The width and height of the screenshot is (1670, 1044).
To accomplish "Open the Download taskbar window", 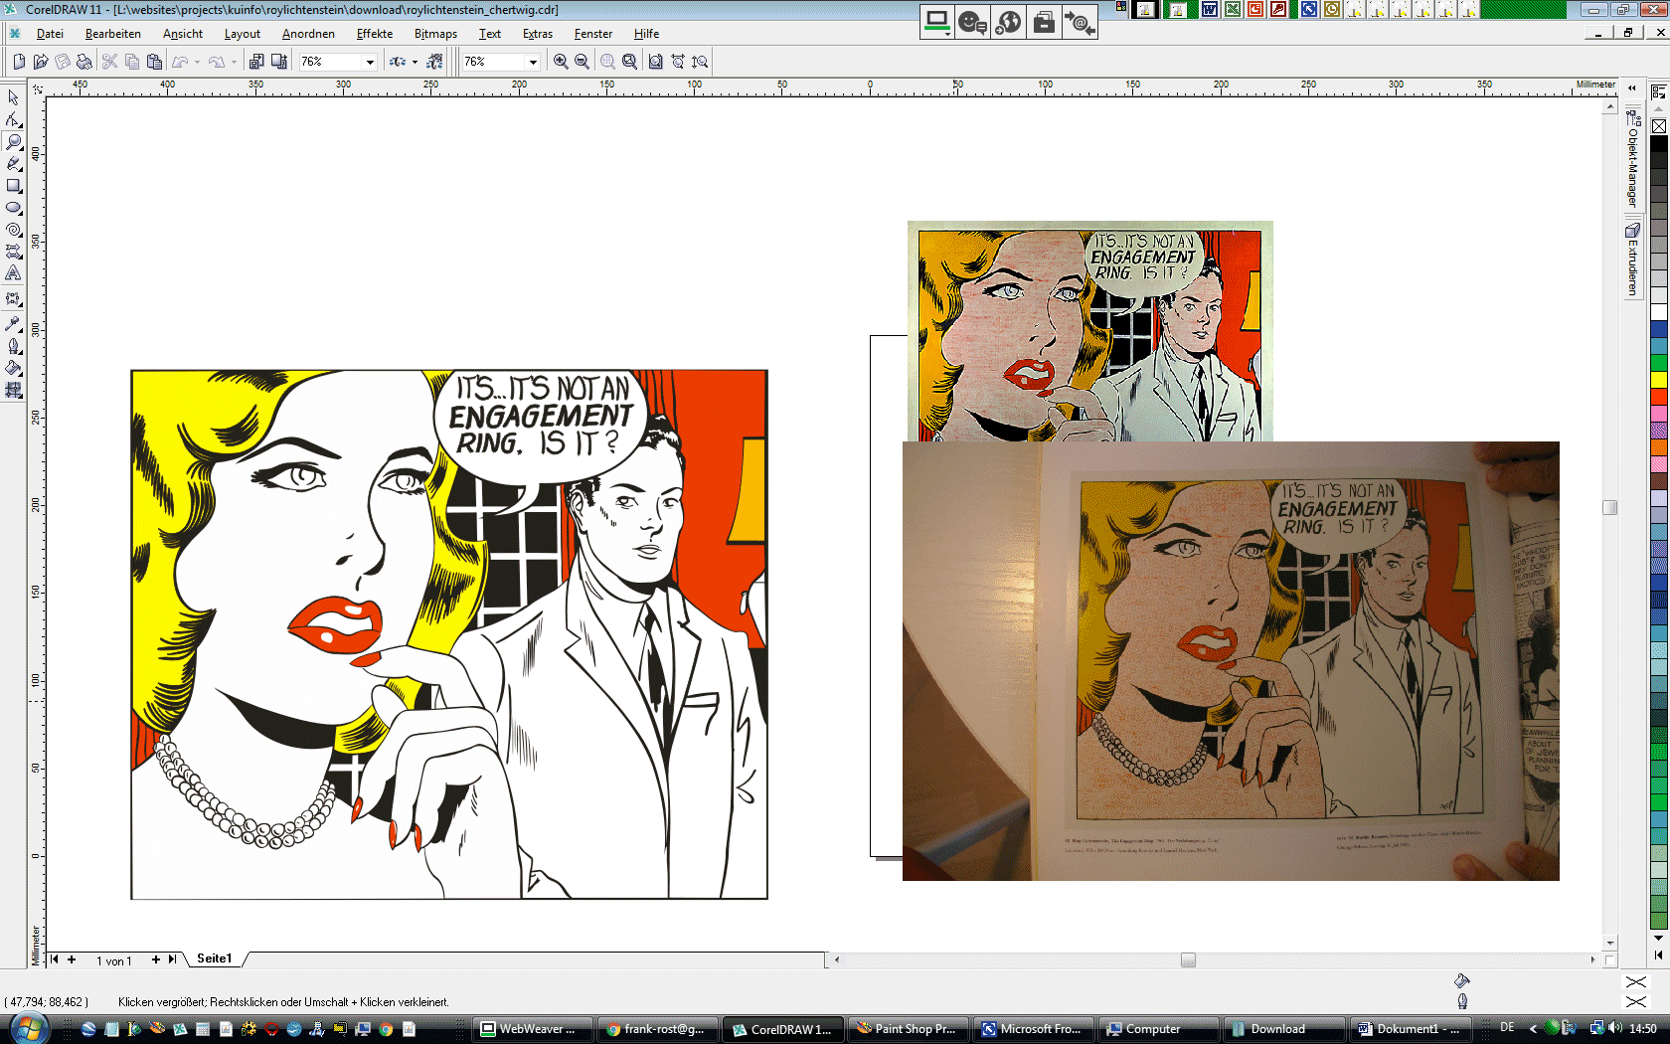I will [x=1282, y=1029].
